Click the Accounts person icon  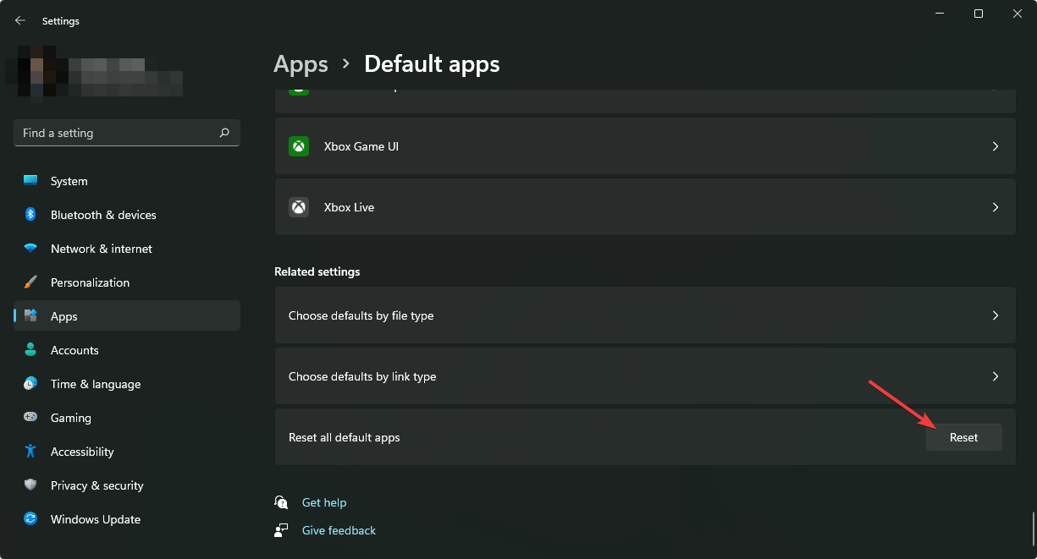pyautogui.click(x=30, y=350)
